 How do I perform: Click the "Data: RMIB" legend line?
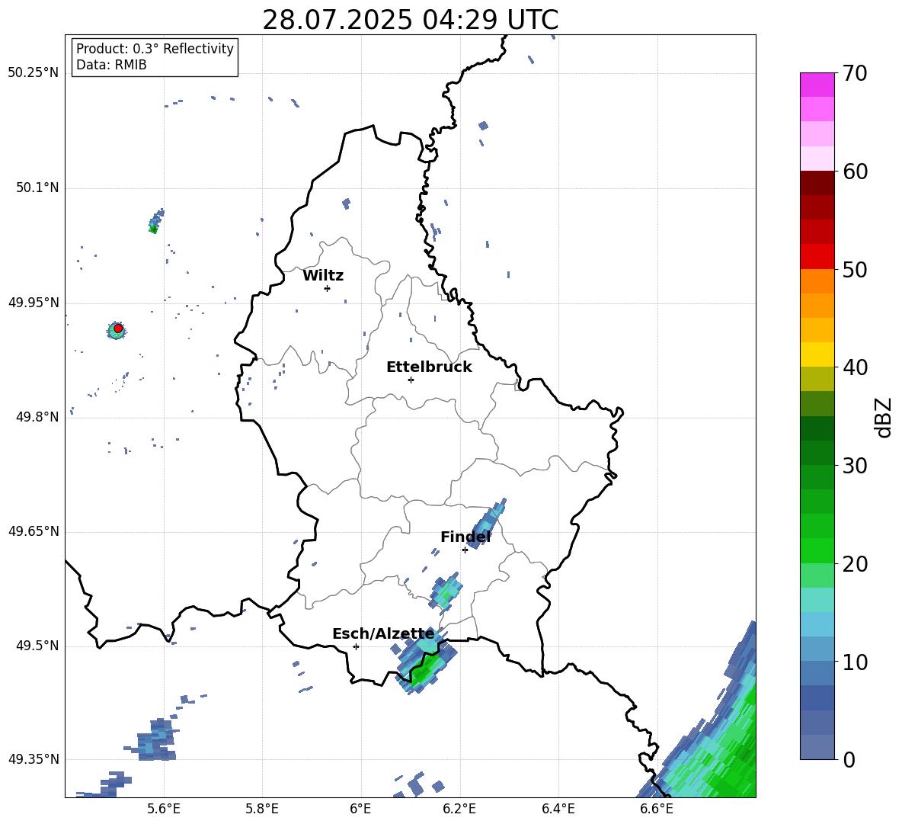[x=111, y=65]
